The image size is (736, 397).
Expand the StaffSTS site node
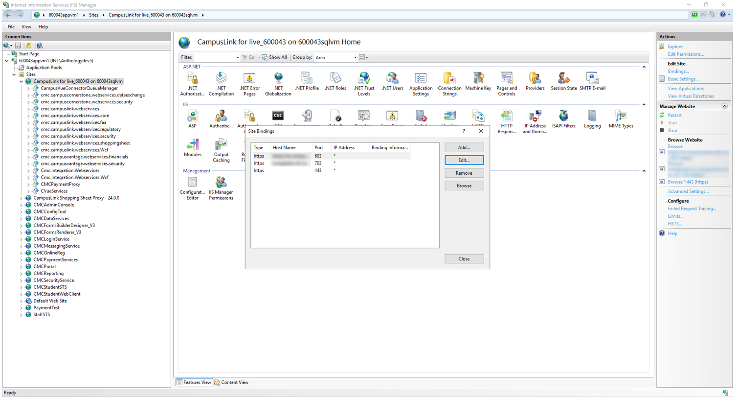coord(21,315)
